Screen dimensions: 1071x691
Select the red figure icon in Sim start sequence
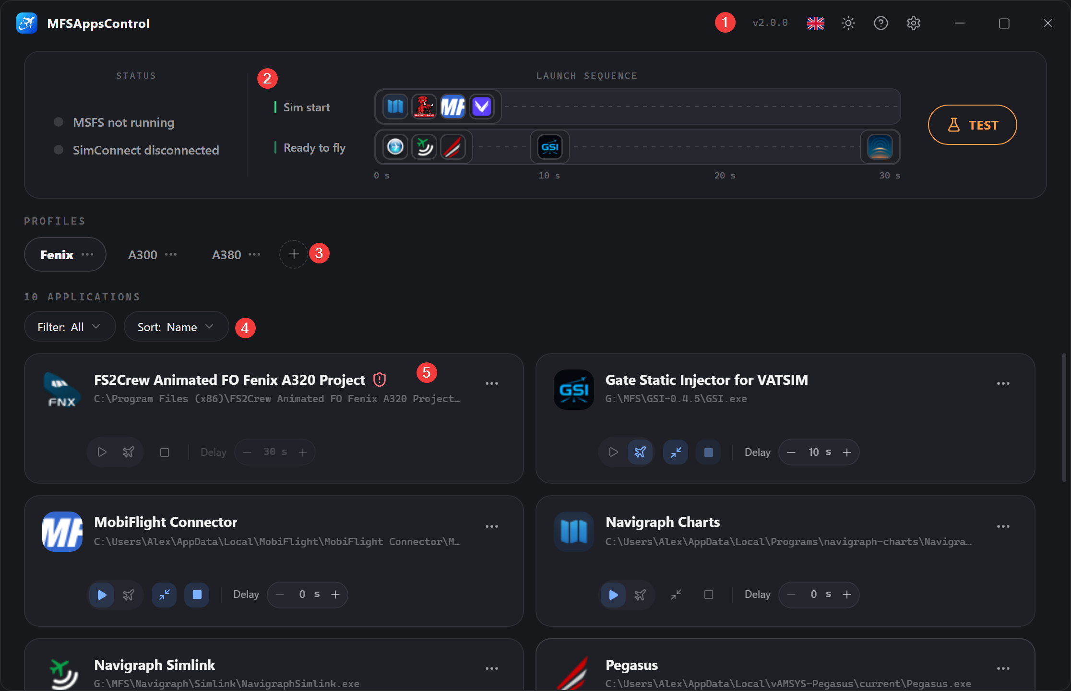pos(424,107)
